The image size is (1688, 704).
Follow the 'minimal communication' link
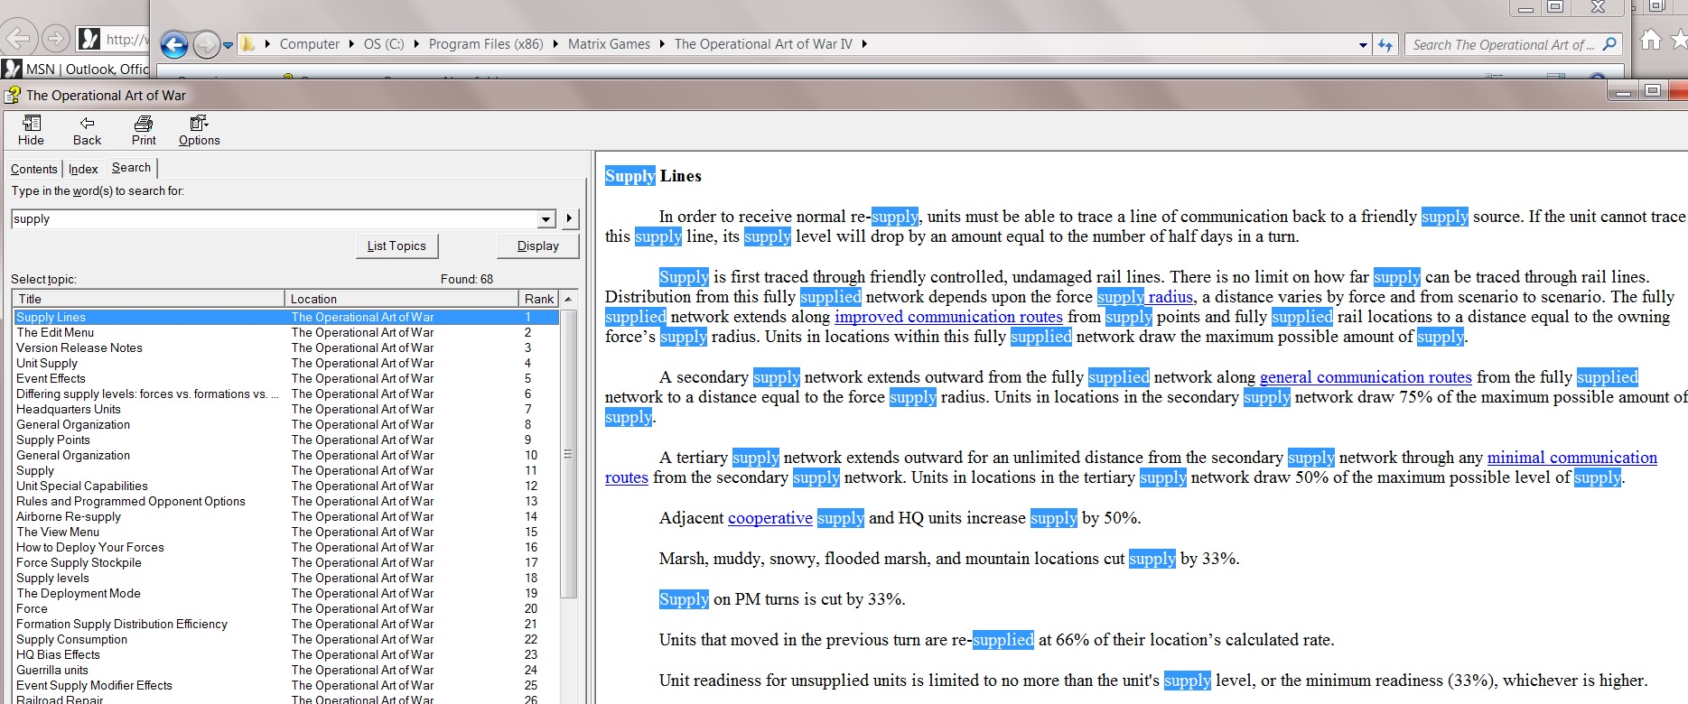[1572, 458]
